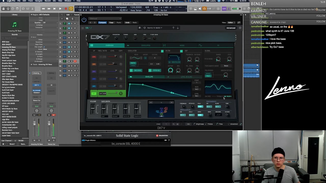The height and width of the screenshot is (183, 326).
Task: Select Analog Pick Bass in Library
Action: pyautogui.click(x=9, y=50)
